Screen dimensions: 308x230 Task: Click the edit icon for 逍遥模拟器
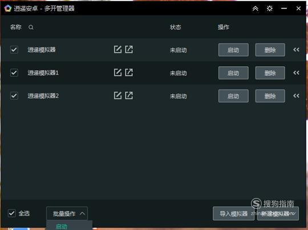pyautogui.click(x=117, y=49)
